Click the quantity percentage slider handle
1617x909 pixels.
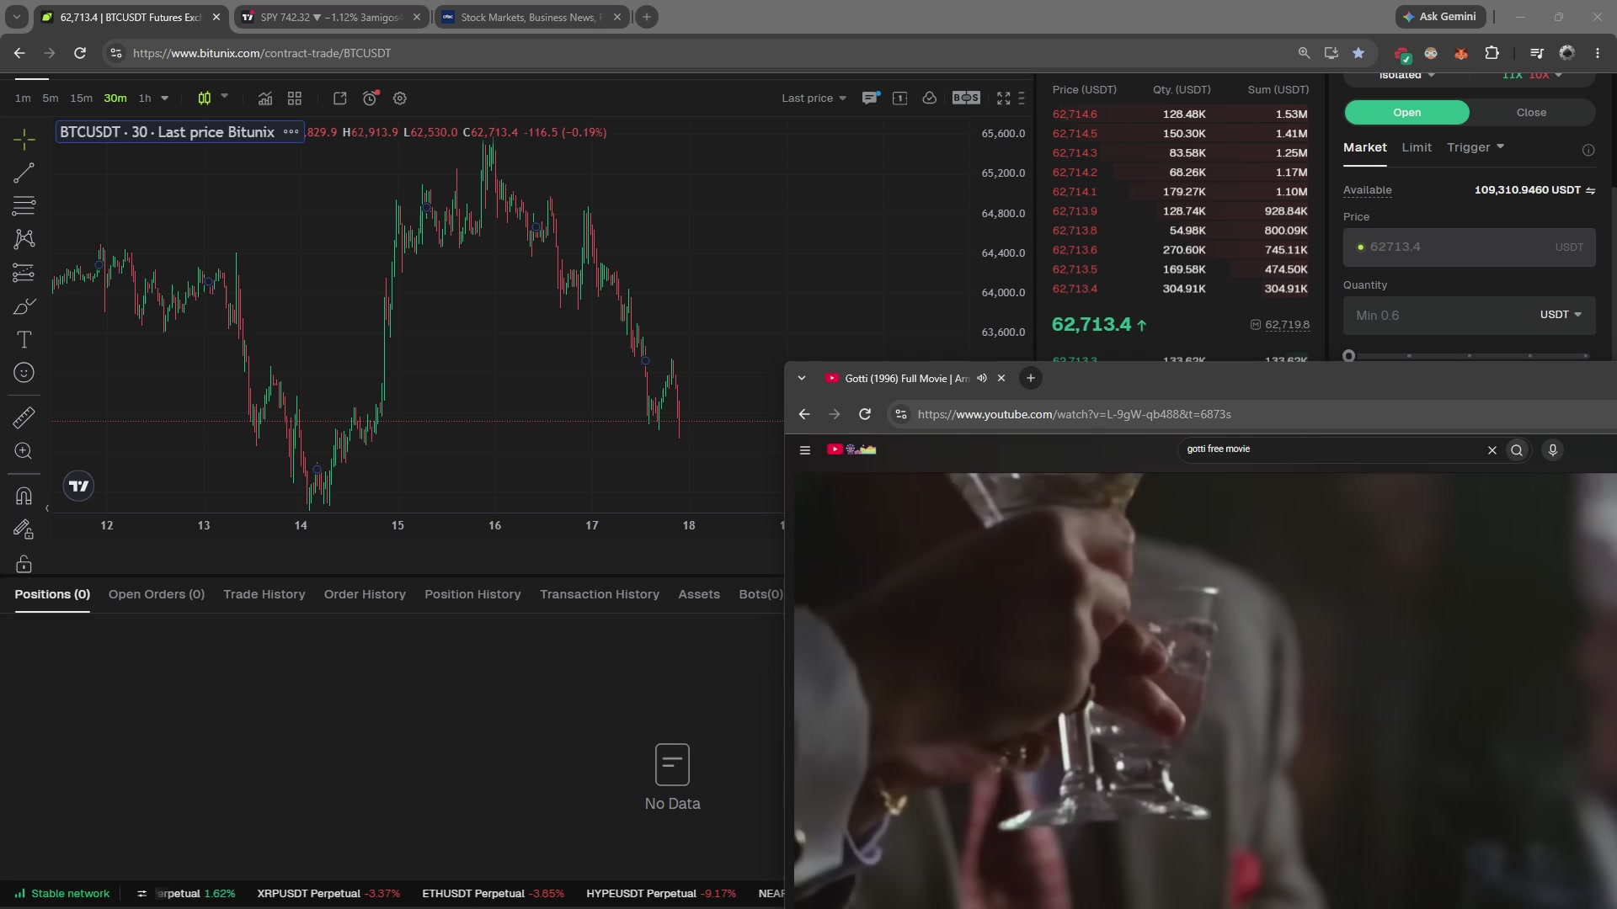pos(1349,356)
